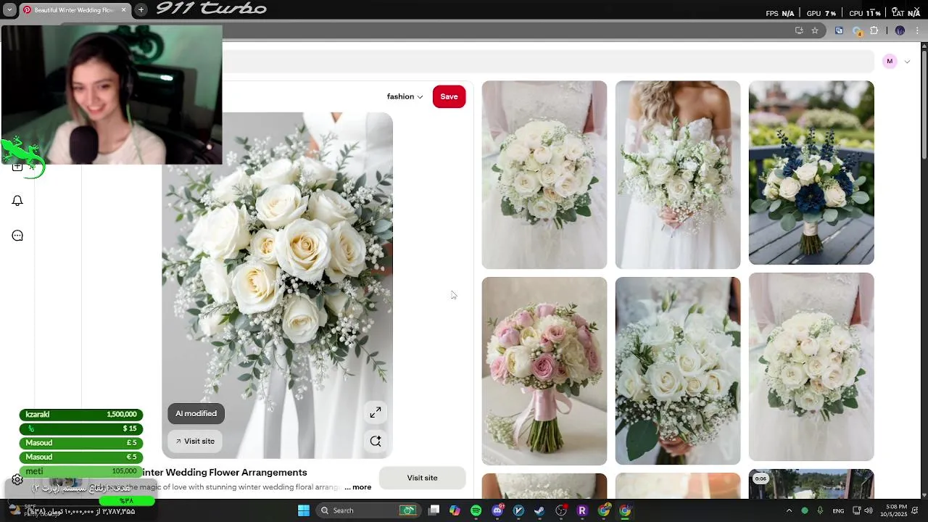Open the bouquet pin below the navy blue one

click(811, 367)
